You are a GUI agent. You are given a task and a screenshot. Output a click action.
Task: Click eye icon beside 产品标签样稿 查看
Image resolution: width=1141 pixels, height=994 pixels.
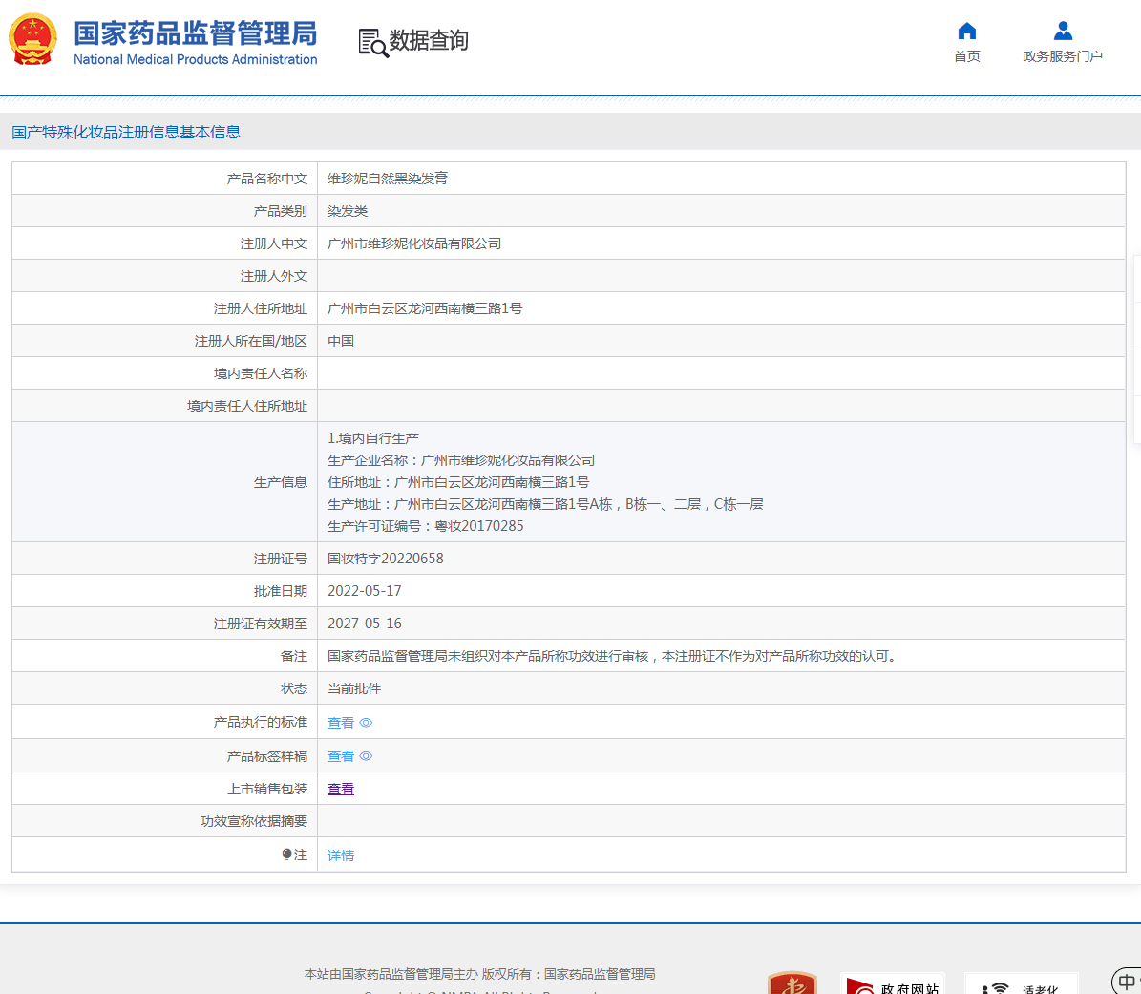point(366,756)
